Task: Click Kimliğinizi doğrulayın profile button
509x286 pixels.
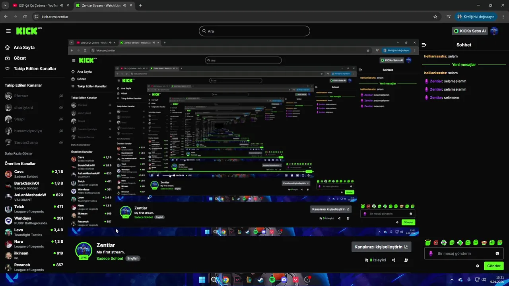Action: (476, 17)
